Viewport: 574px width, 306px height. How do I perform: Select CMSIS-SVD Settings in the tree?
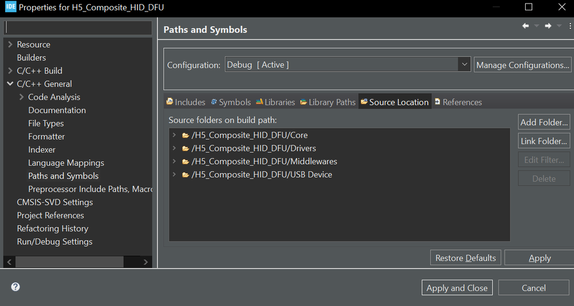click(55, 203)
